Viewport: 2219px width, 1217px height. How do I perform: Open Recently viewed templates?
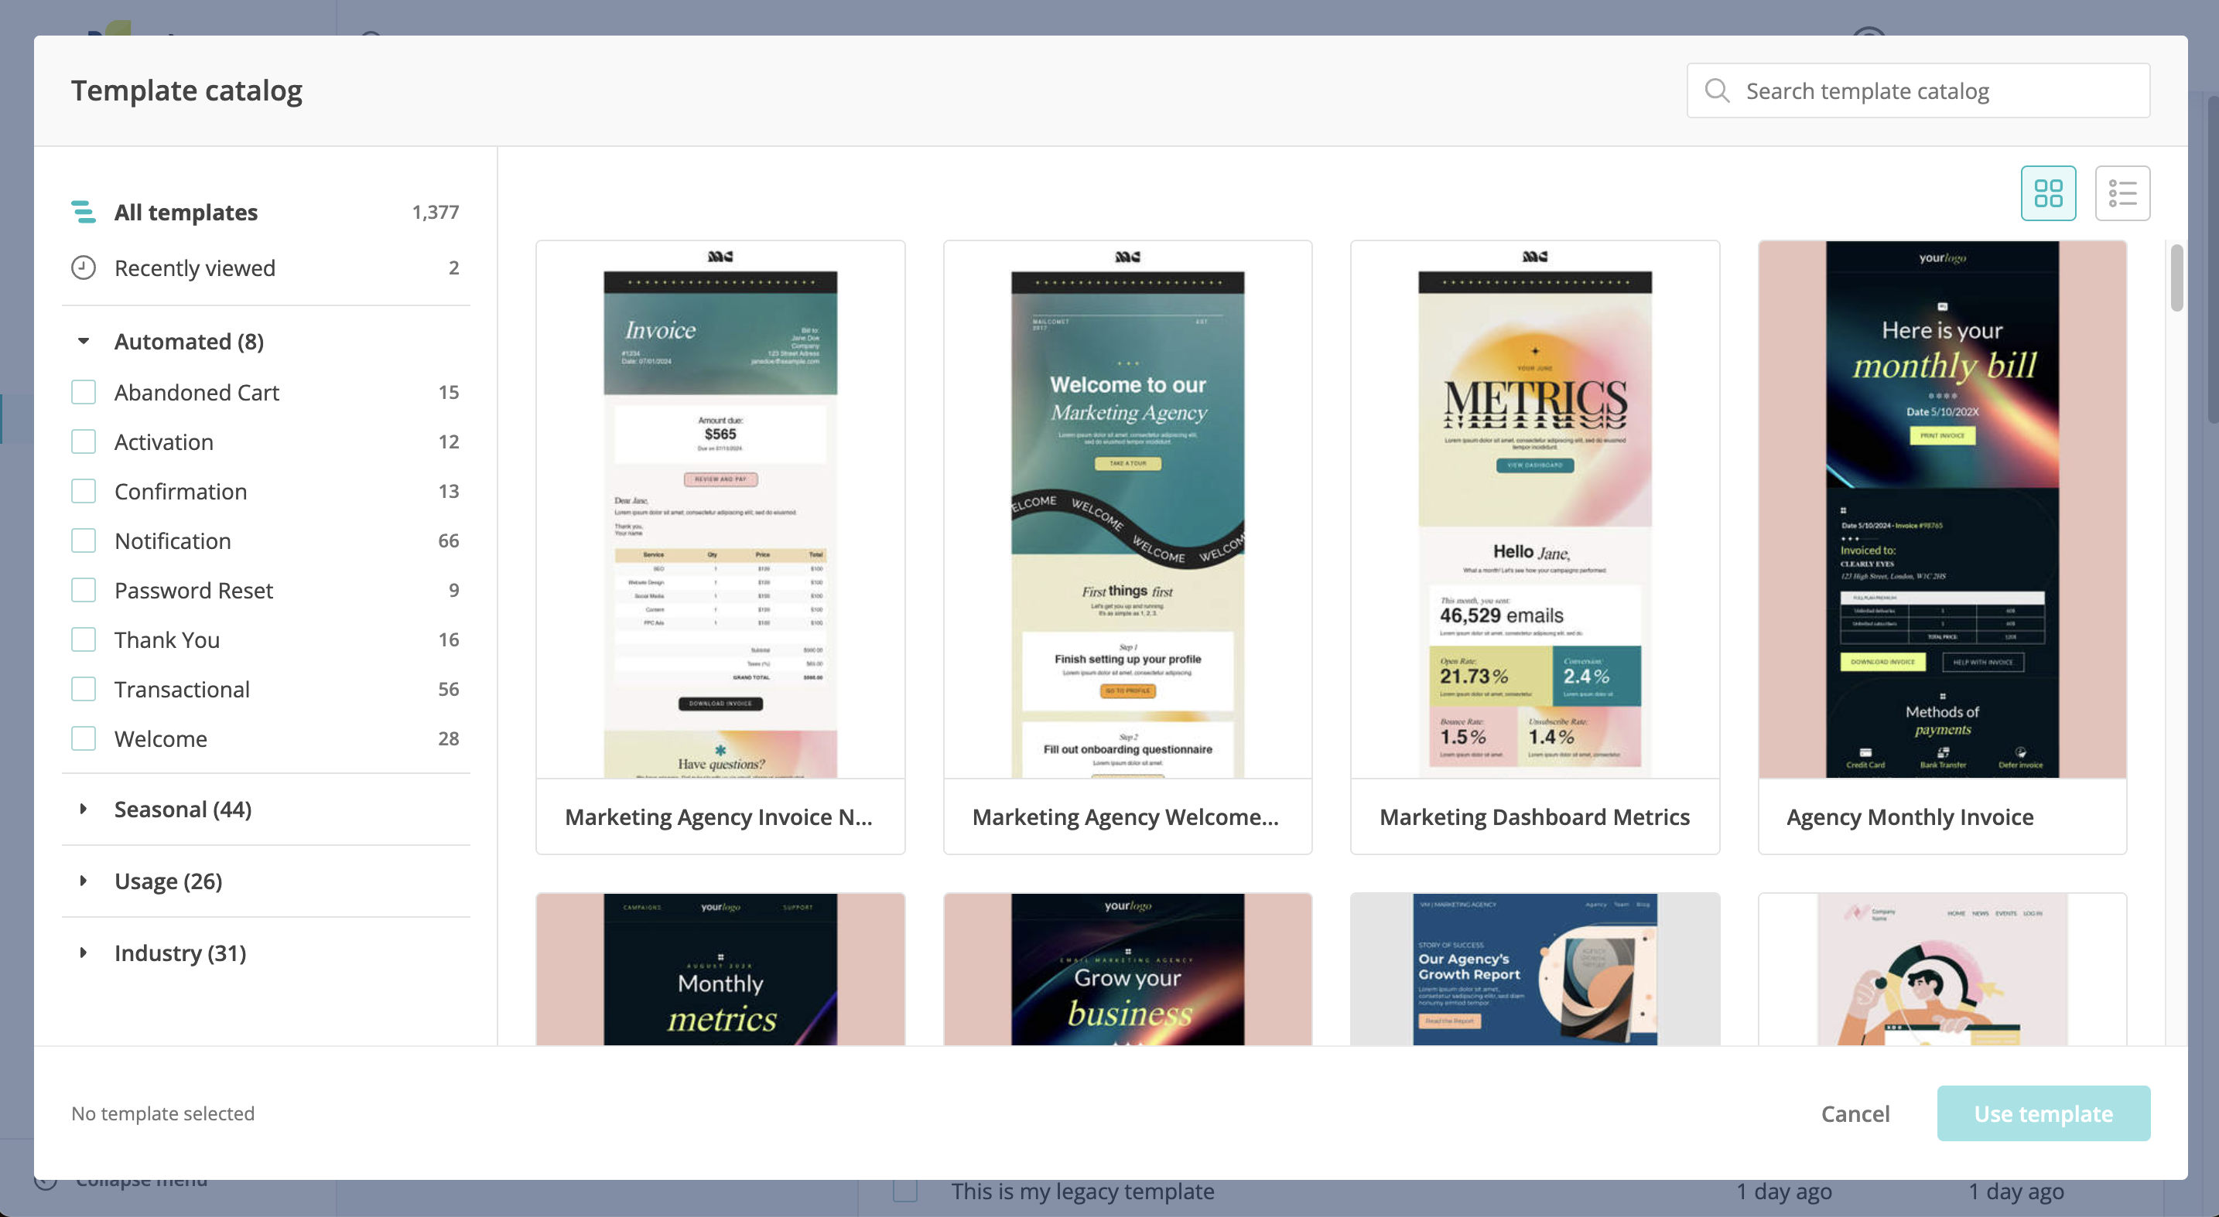pyautogui.click(x=265, y=268)
